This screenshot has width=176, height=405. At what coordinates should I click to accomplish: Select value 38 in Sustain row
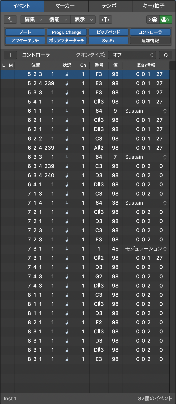coord(115,203)
